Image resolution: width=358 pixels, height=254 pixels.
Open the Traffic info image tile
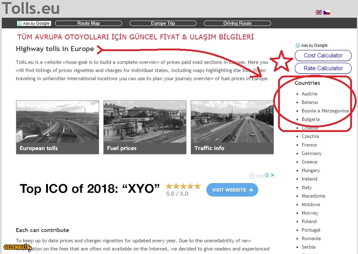pos(232,127)
